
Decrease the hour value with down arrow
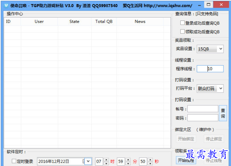pyautogui.click(x=106, y=163)
